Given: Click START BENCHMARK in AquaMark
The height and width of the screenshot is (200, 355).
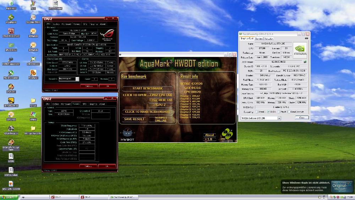Looking at the screenshot, I should (147, 88).
